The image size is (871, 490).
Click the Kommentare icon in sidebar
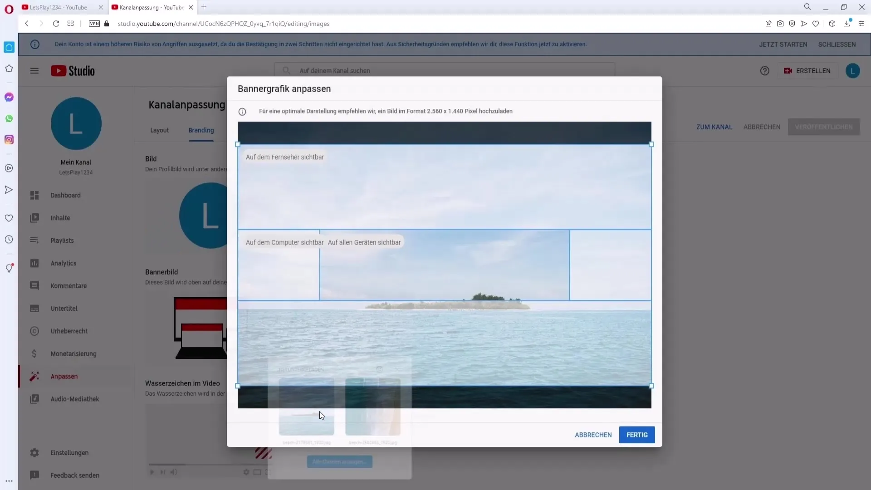coord(34,285)
